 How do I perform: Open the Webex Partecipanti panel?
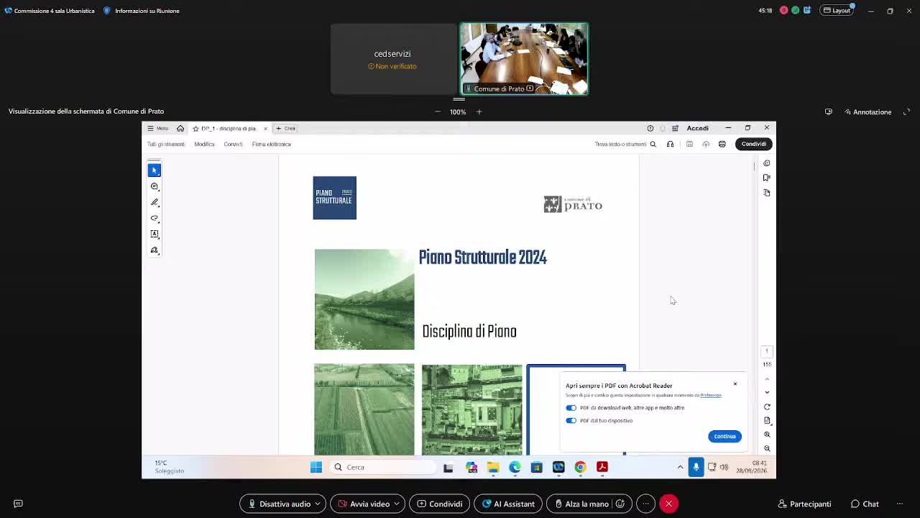[x=804, y=504]
